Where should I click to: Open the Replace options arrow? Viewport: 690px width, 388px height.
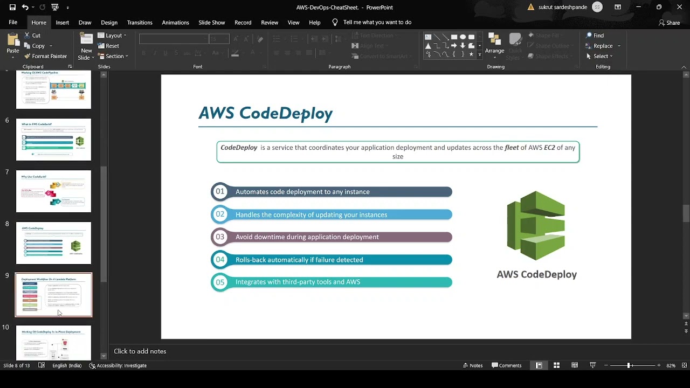pyautogui.click(x=619, y=46)
